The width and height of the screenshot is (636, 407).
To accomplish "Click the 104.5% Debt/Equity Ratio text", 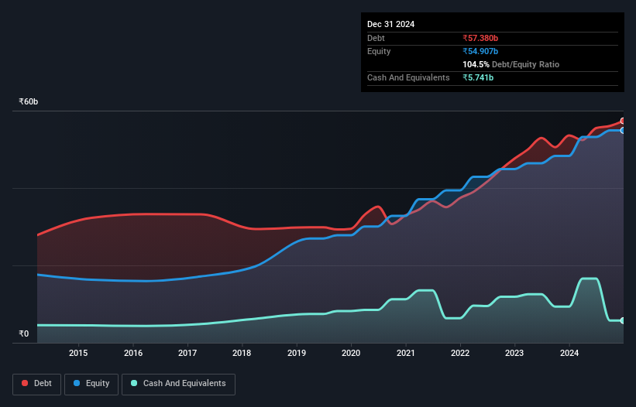I will click(x=511, y=64).
